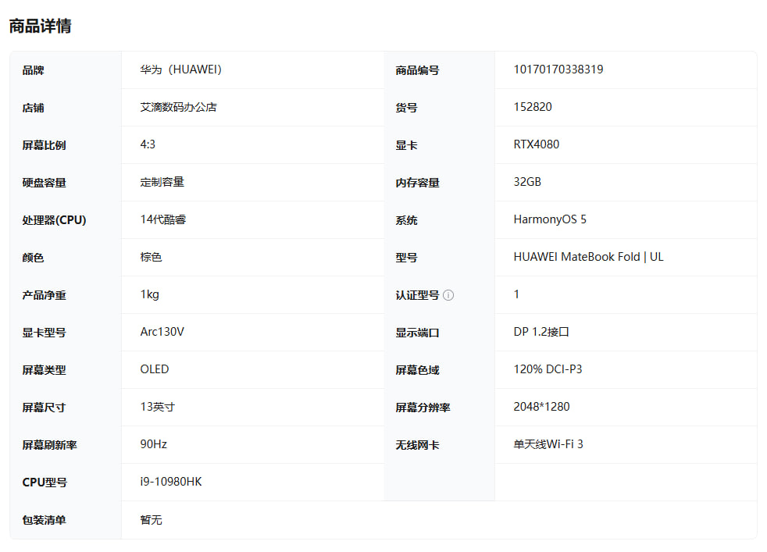Viewport: 767px width, 552px height.
Task: Click the CPU model value i9-10980HK
Action: [171, 482]
